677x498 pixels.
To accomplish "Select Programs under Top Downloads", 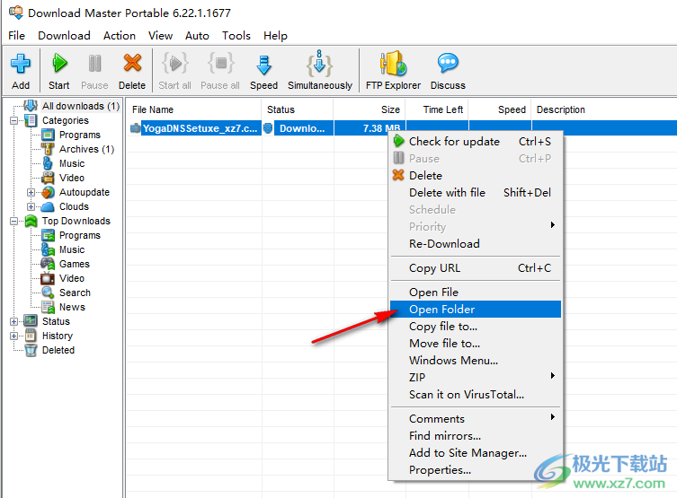I will 79,235.
